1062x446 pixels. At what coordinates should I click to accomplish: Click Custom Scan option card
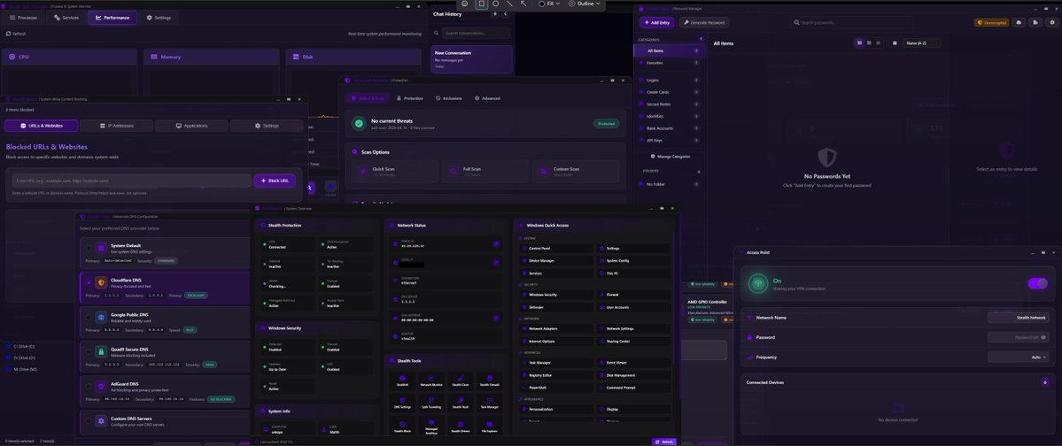576,171
